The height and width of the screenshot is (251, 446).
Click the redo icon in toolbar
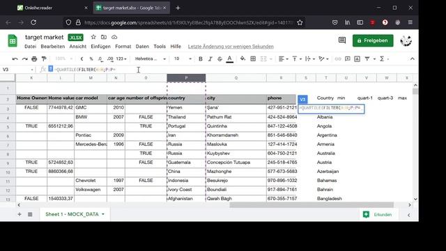(x=25, y=59)
